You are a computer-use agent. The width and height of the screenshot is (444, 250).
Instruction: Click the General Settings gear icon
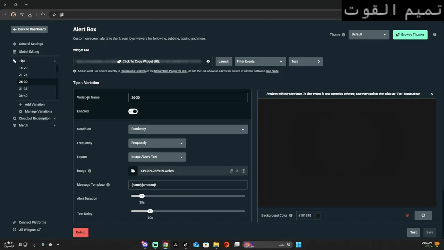tap(15, 44)
